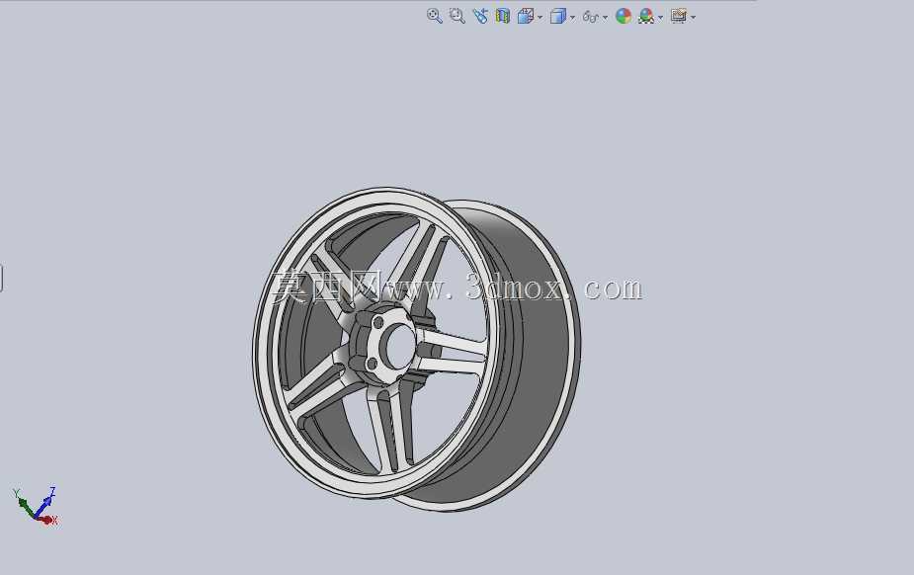The image size is (914, 575).
Task: Click the Previous View icon
Action: [x=480, y=17]
